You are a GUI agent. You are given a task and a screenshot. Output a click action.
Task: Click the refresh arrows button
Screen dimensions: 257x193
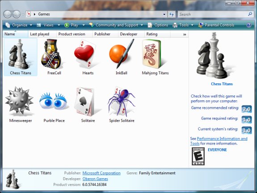coord(172,14)
